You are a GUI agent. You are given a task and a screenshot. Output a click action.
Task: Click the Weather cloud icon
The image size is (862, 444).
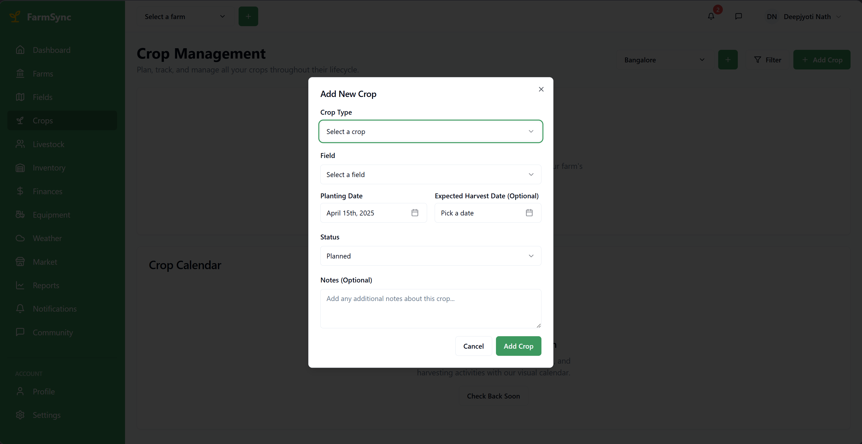click(20, 238)
